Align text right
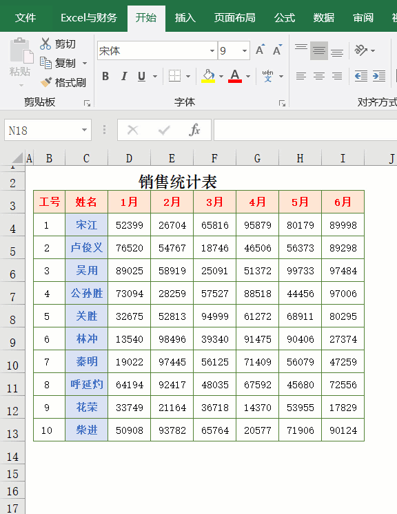The width and height of the screenshot is (397, 514). pos(337,76)
